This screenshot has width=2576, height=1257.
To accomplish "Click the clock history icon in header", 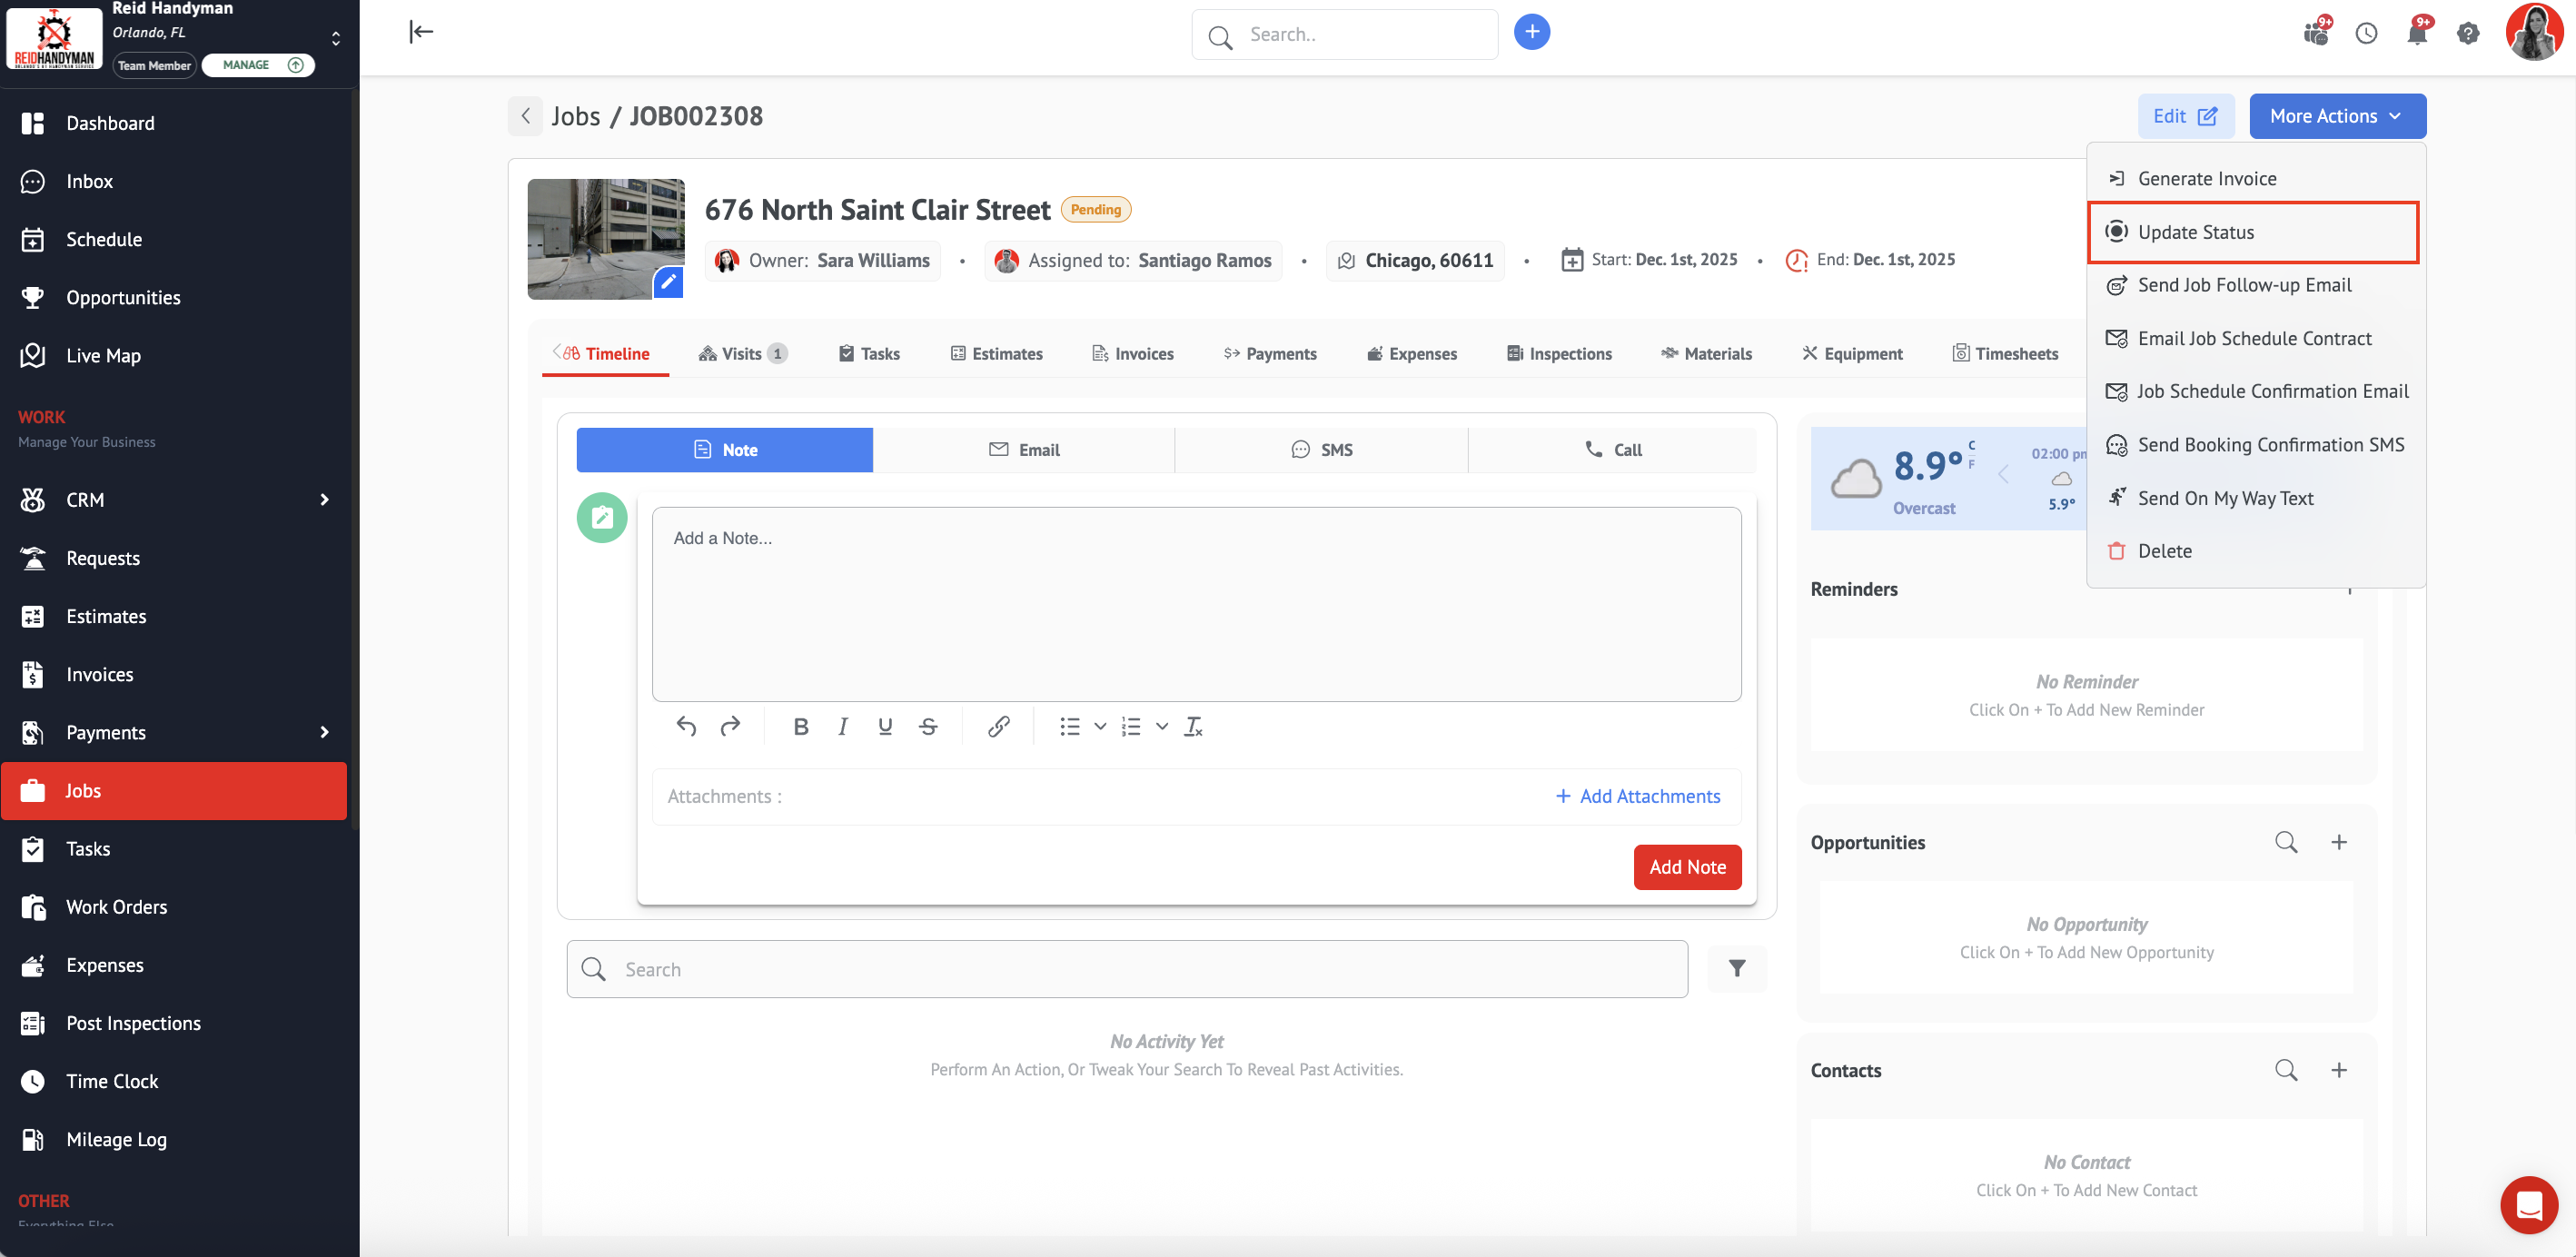I will [2365, 33].
